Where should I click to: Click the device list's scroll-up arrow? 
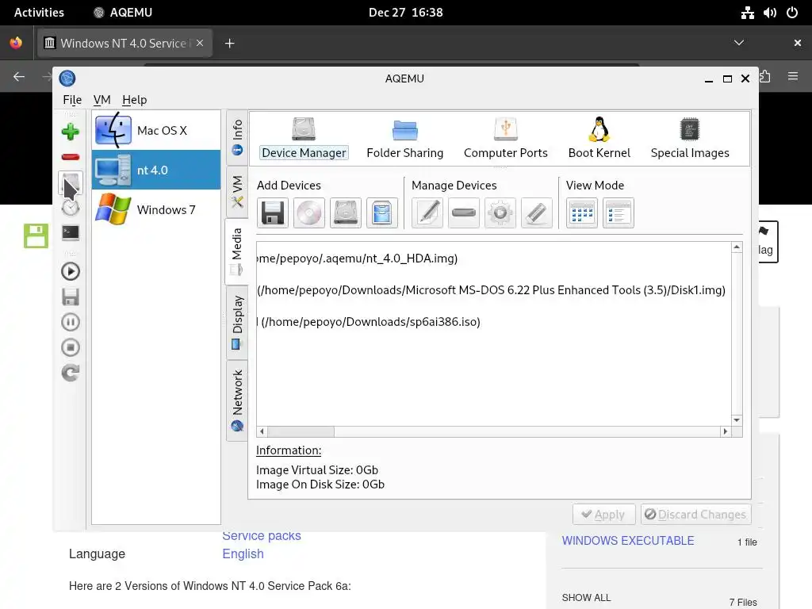[x=737, y=247]
